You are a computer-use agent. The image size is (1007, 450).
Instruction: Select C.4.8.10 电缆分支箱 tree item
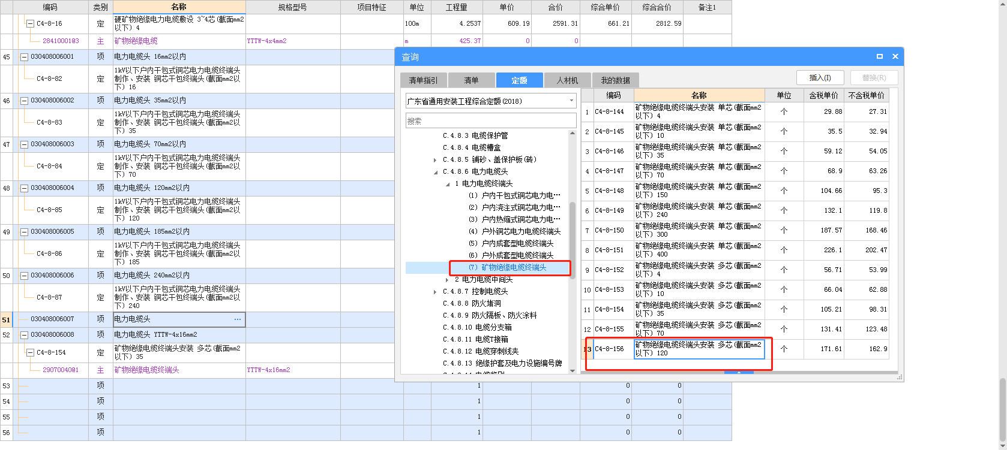click(x=477, y=327)
